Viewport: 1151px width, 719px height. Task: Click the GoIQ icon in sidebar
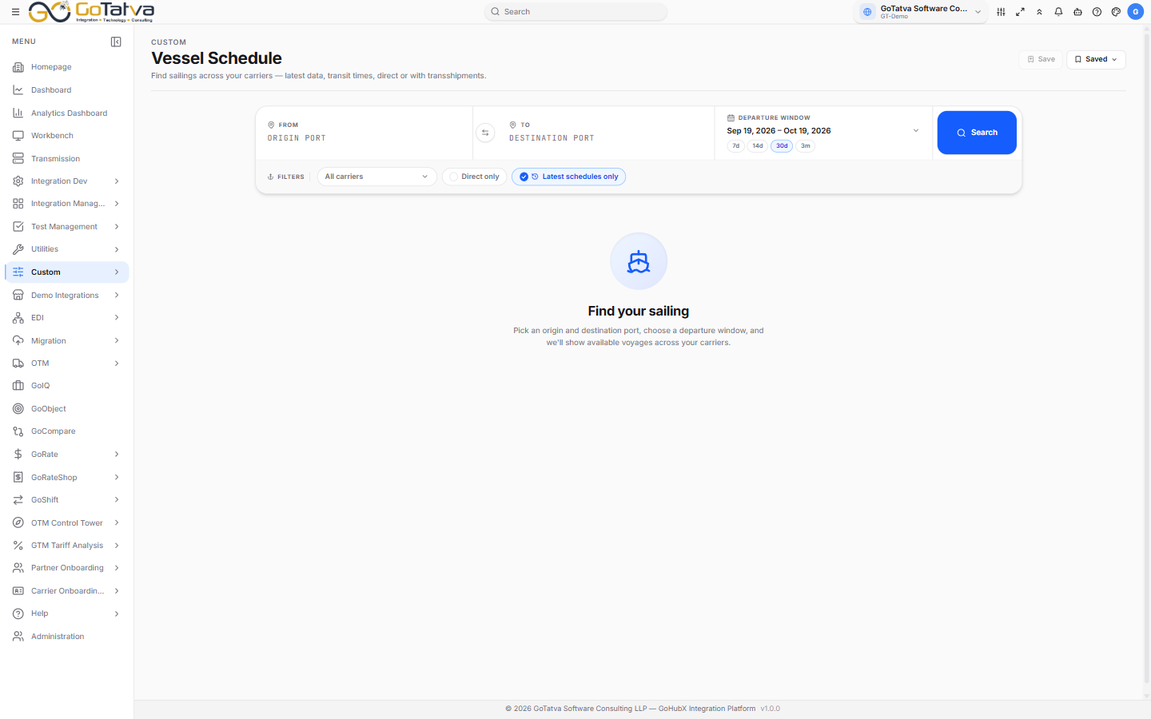click(18, 386)
